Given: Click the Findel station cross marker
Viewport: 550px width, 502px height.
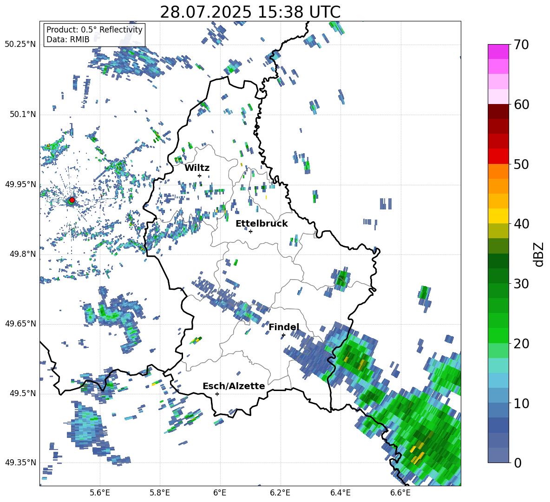Looking at the screenshot, I should pos(283,335).
